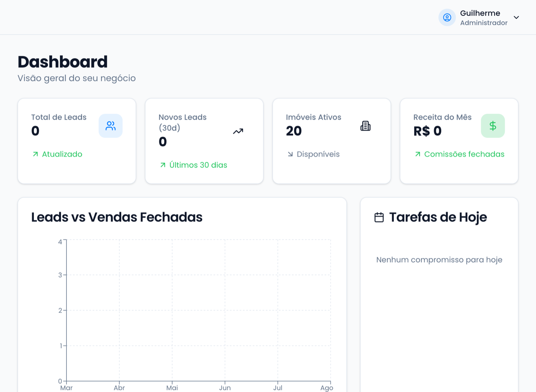Image resolution: width=536 pixels, height=392 pixels.
Task: Click the 'Imóveis Ativos' label
Action: coord(313,117)
